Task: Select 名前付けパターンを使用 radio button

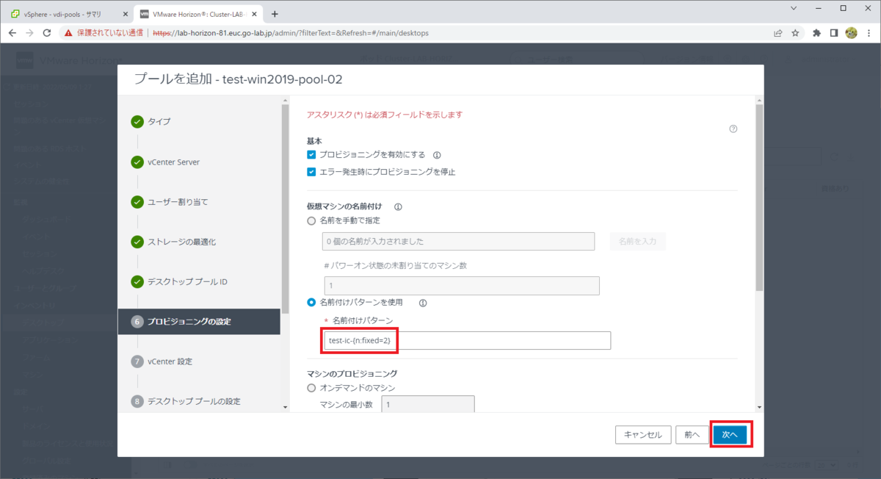Action: [x=311, y=302]
